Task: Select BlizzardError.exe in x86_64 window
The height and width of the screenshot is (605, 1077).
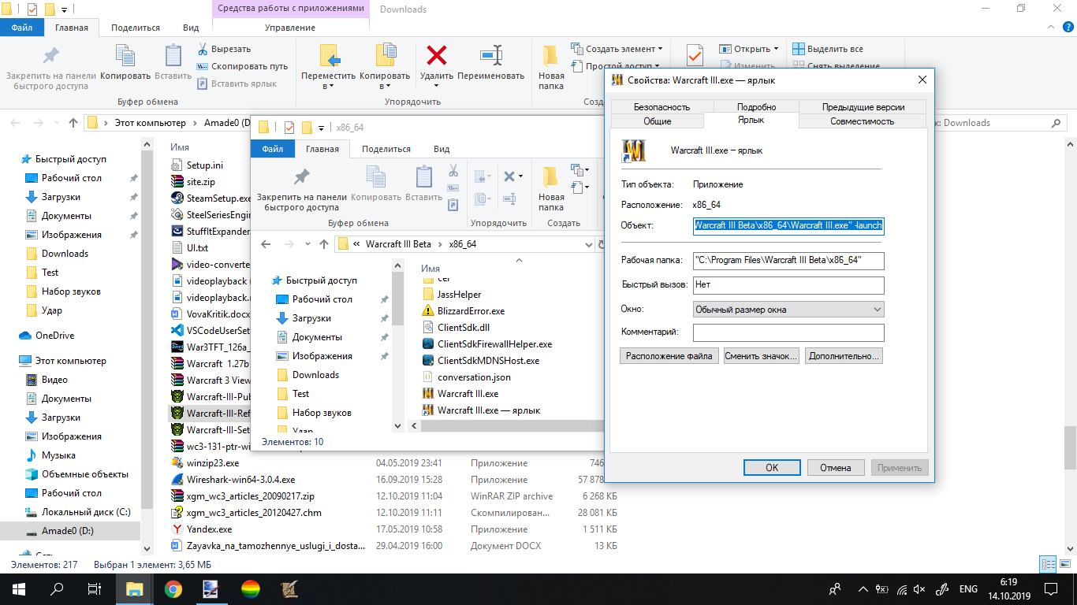Action: 471,311
